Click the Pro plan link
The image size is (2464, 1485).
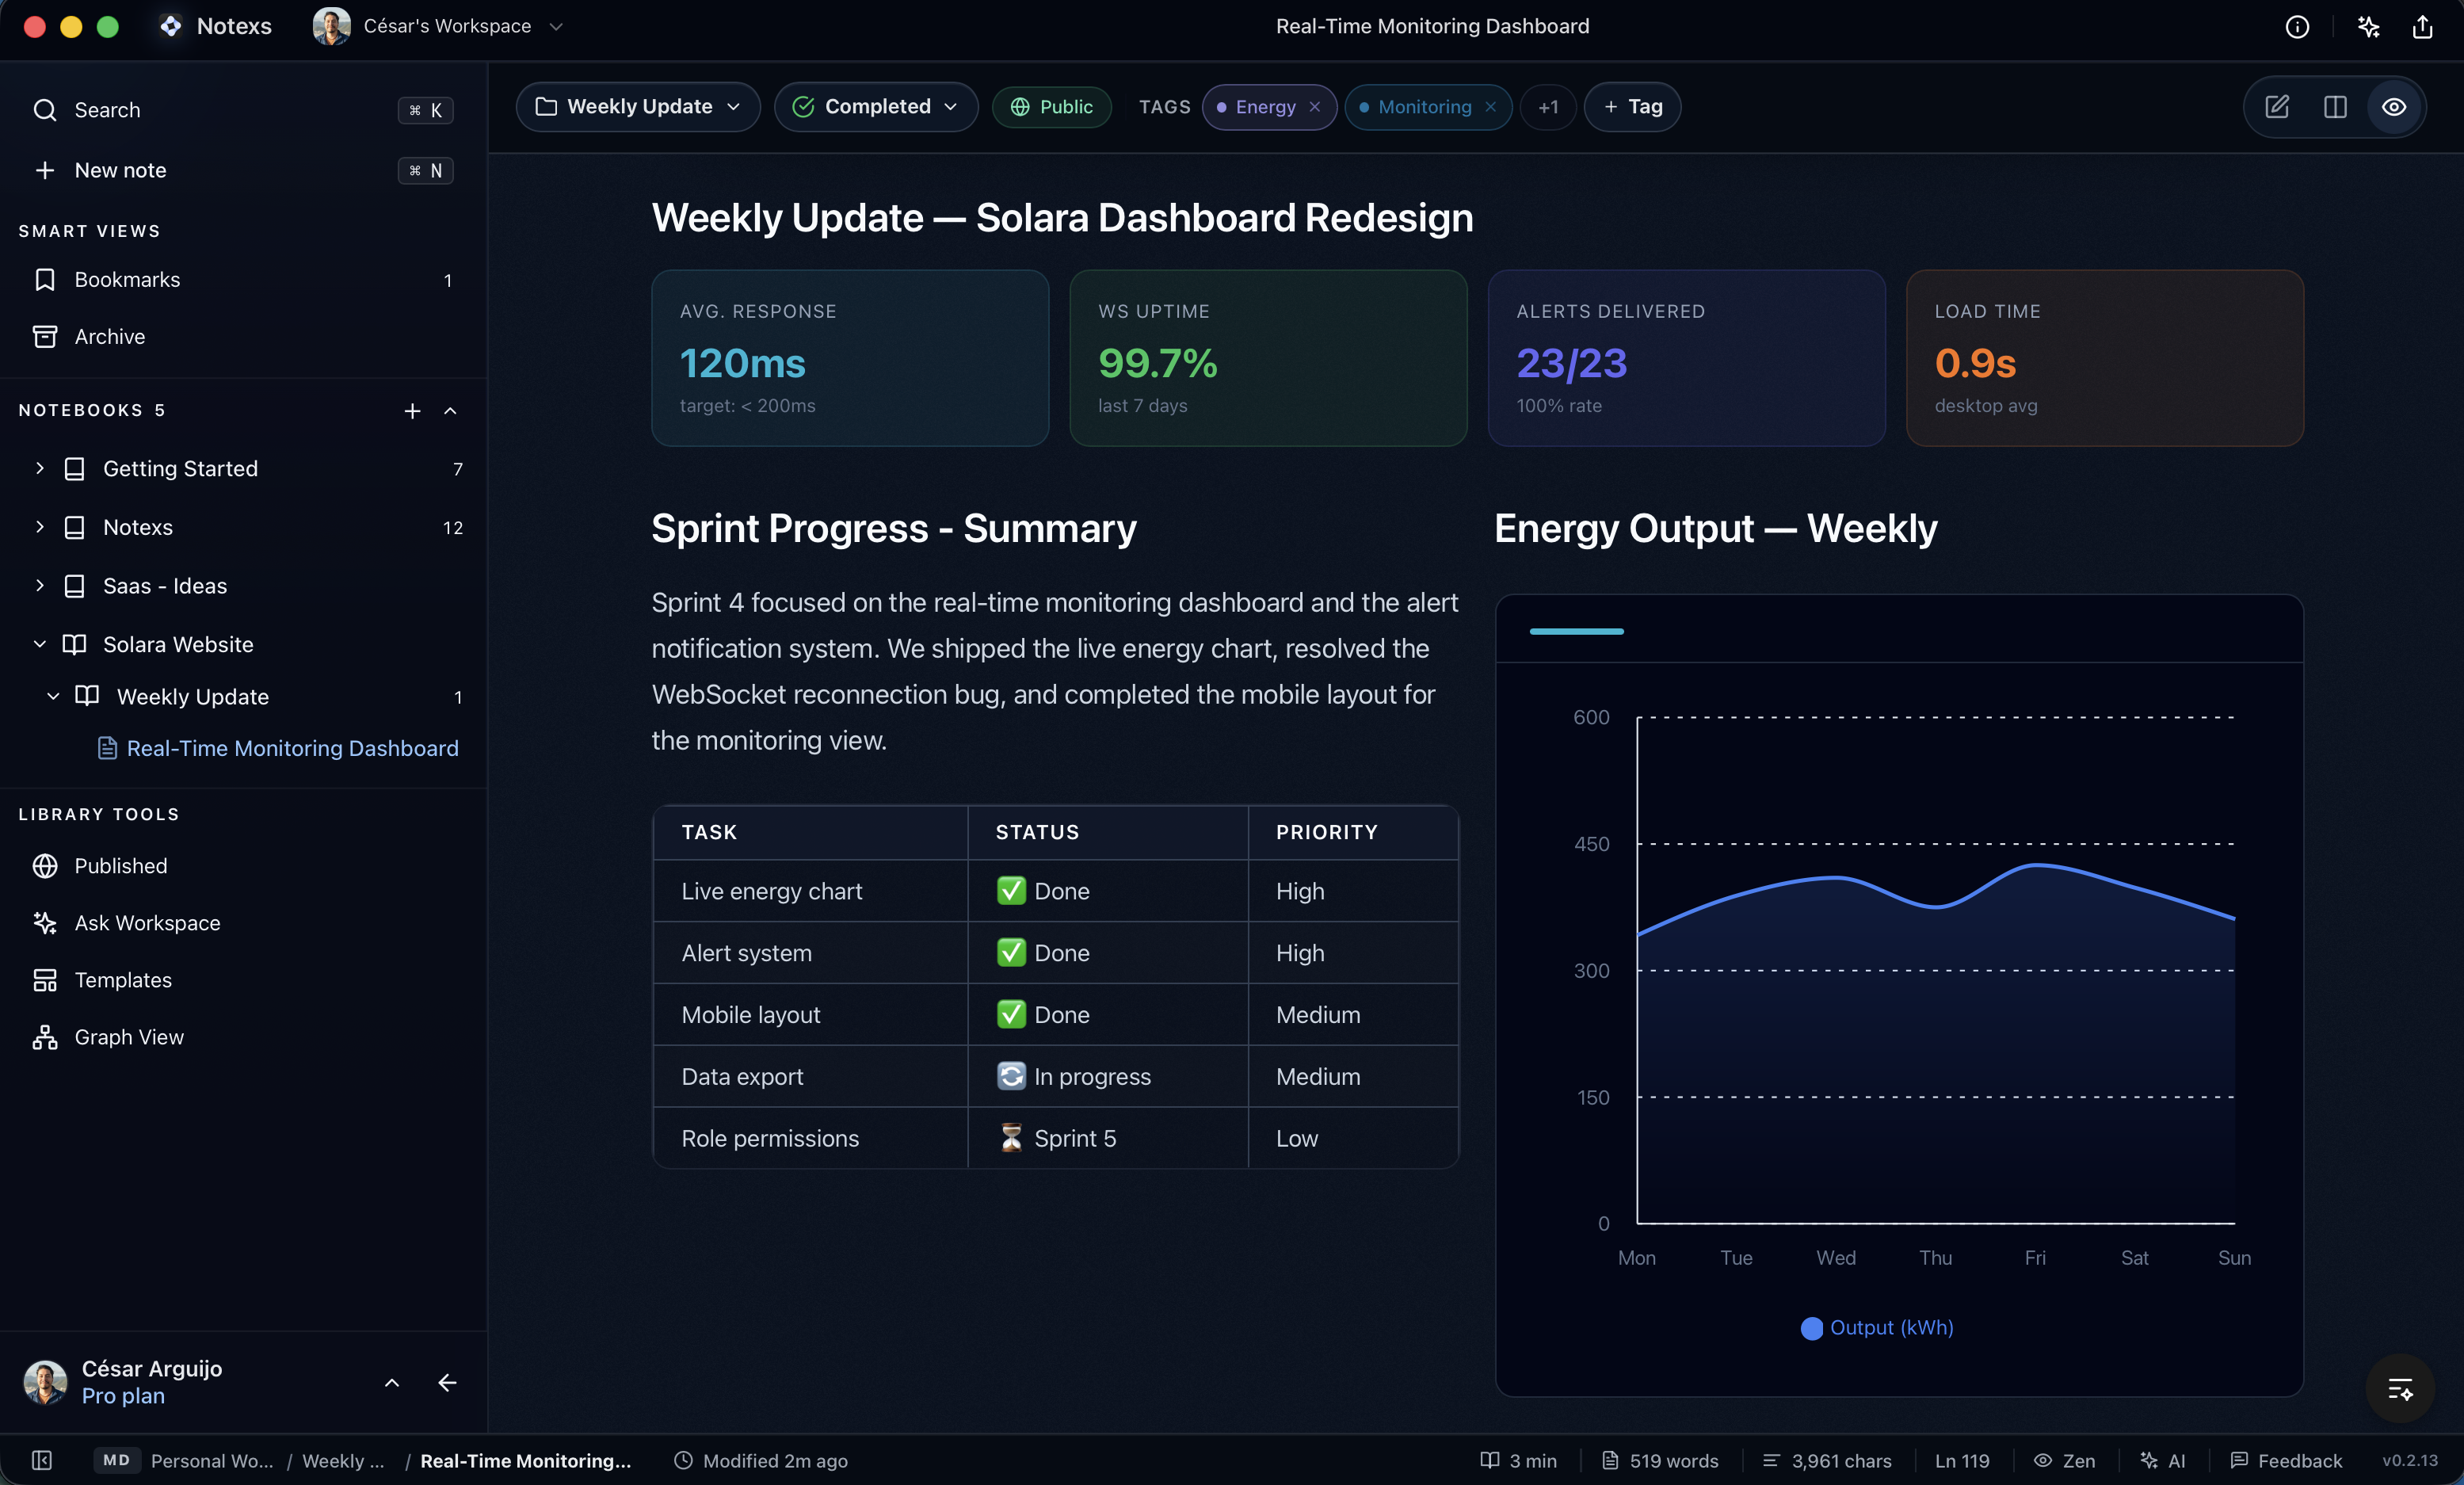(x=123, y=1396)
